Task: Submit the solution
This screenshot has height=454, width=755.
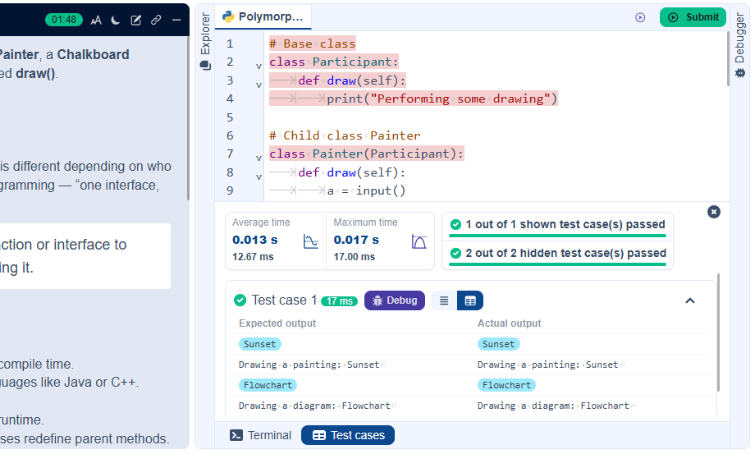Action: click(x=693, y=17)
